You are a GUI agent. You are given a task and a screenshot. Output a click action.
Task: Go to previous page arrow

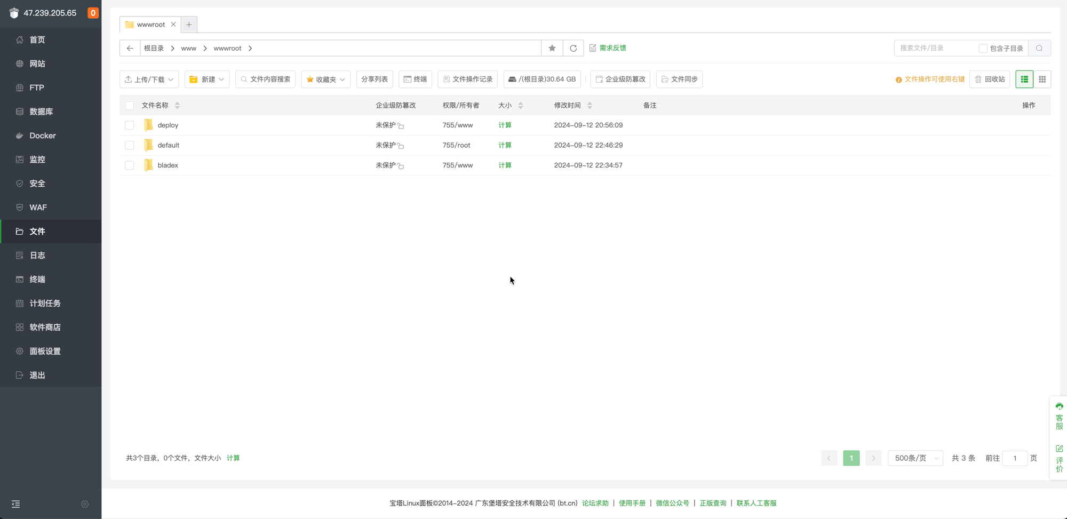(x=829, y=458)
